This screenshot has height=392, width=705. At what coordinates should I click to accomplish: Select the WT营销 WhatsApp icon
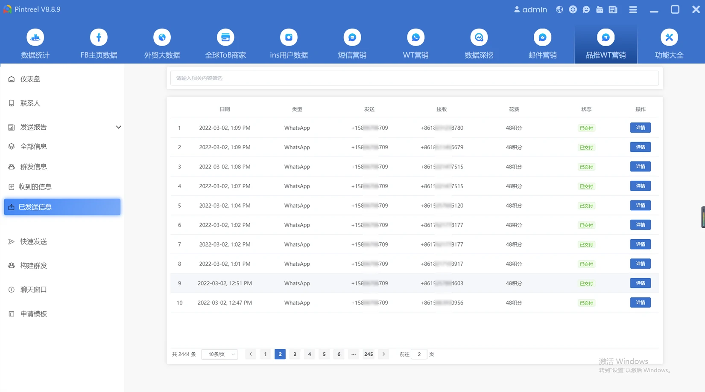click(x=415, y=38)
